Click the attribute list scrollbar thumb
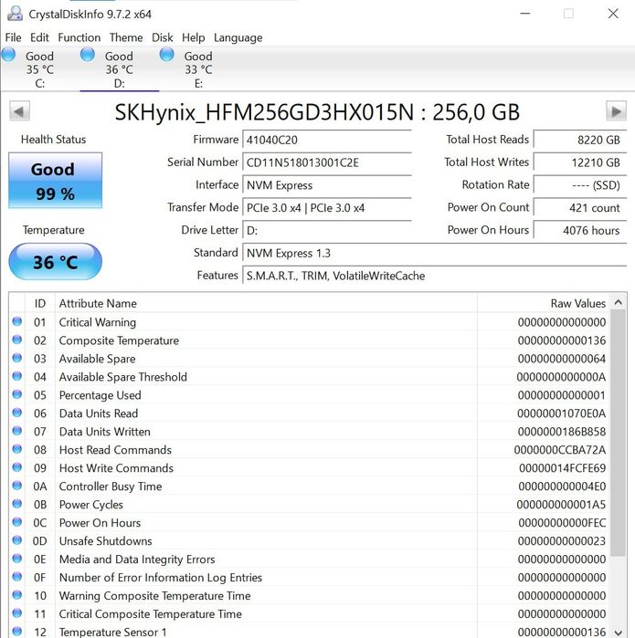635x638 pixels. point(618,433)
